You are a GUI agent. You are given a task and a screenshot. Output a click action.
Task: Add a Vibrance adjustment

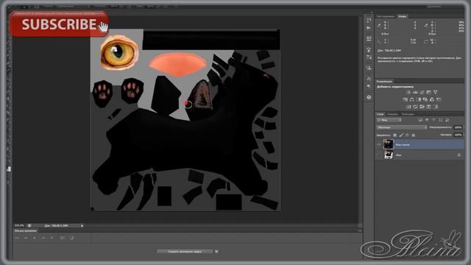point(436,92)
